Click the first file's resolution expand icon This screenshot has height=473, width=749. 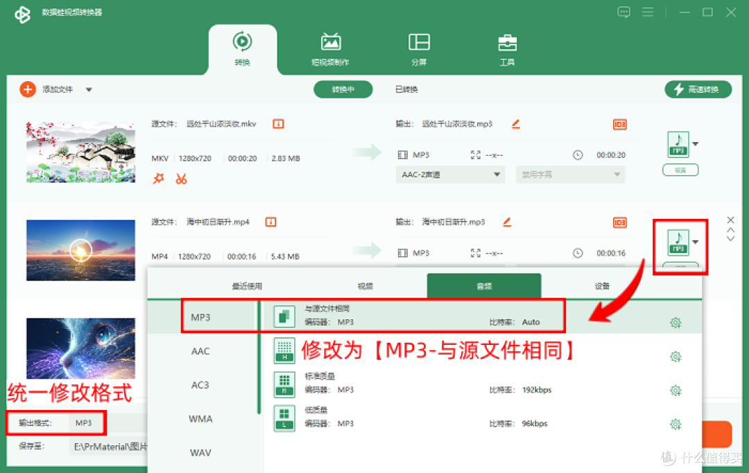pos(475,155)
